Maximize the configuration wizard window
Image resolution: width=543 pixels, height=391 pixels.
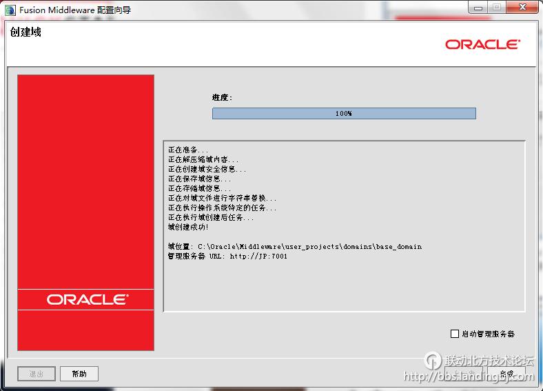[496, 8]
